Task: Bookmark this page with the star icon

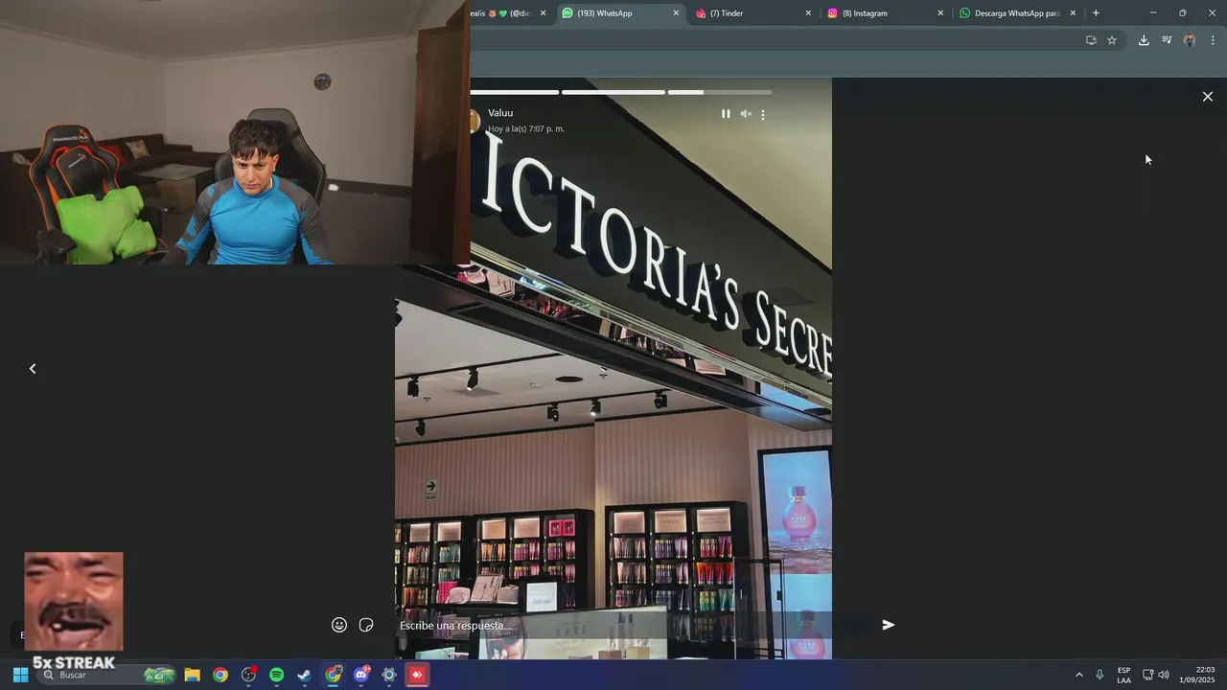Action: pyautogui.click(x=1112, y=40)
